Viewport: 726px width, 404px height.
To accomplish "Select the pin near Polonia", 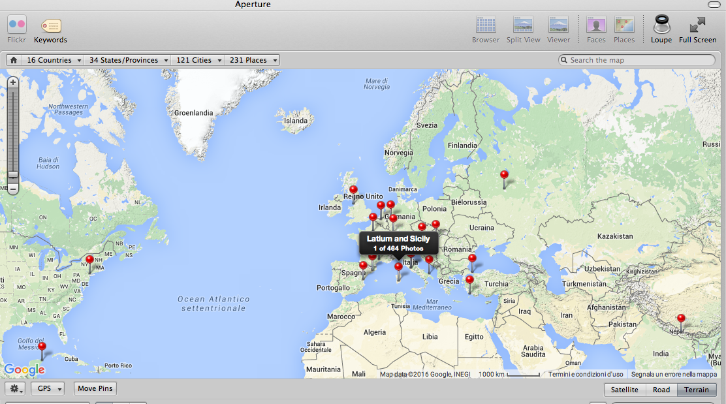I will coord(435,225).
